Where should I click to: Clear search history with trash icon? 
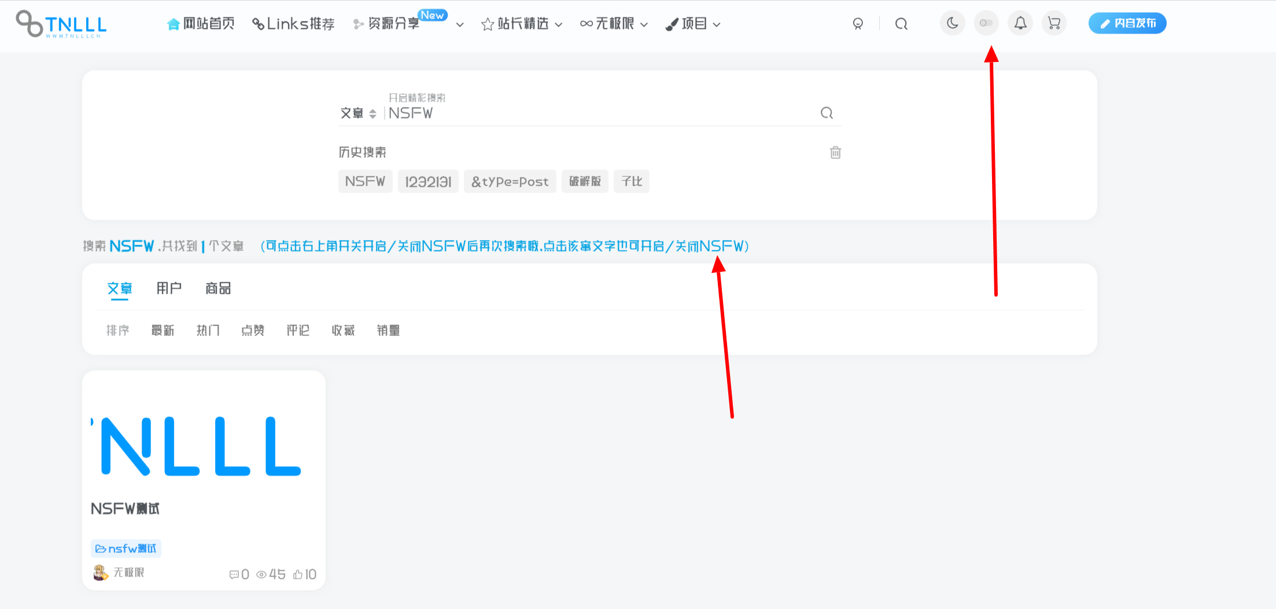click(x=835, y=153)
